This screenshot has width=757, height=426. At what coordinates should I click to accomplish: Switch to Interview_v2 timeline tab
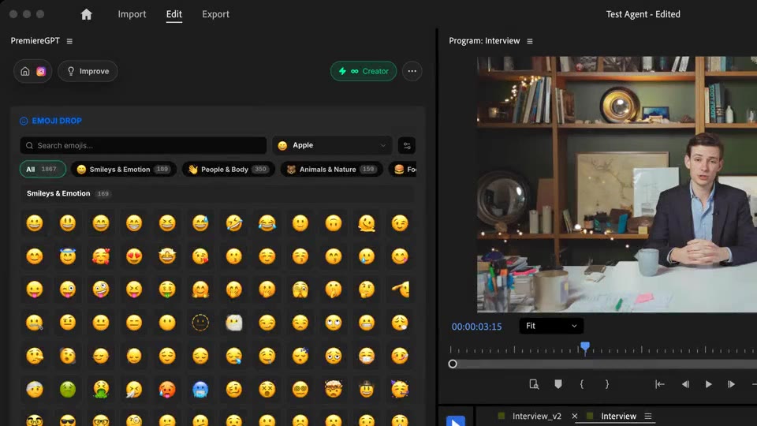(536, 416)
